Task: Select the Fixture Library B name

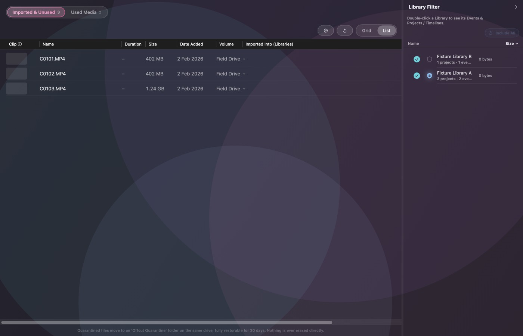Action: click(x=454, y=57)
